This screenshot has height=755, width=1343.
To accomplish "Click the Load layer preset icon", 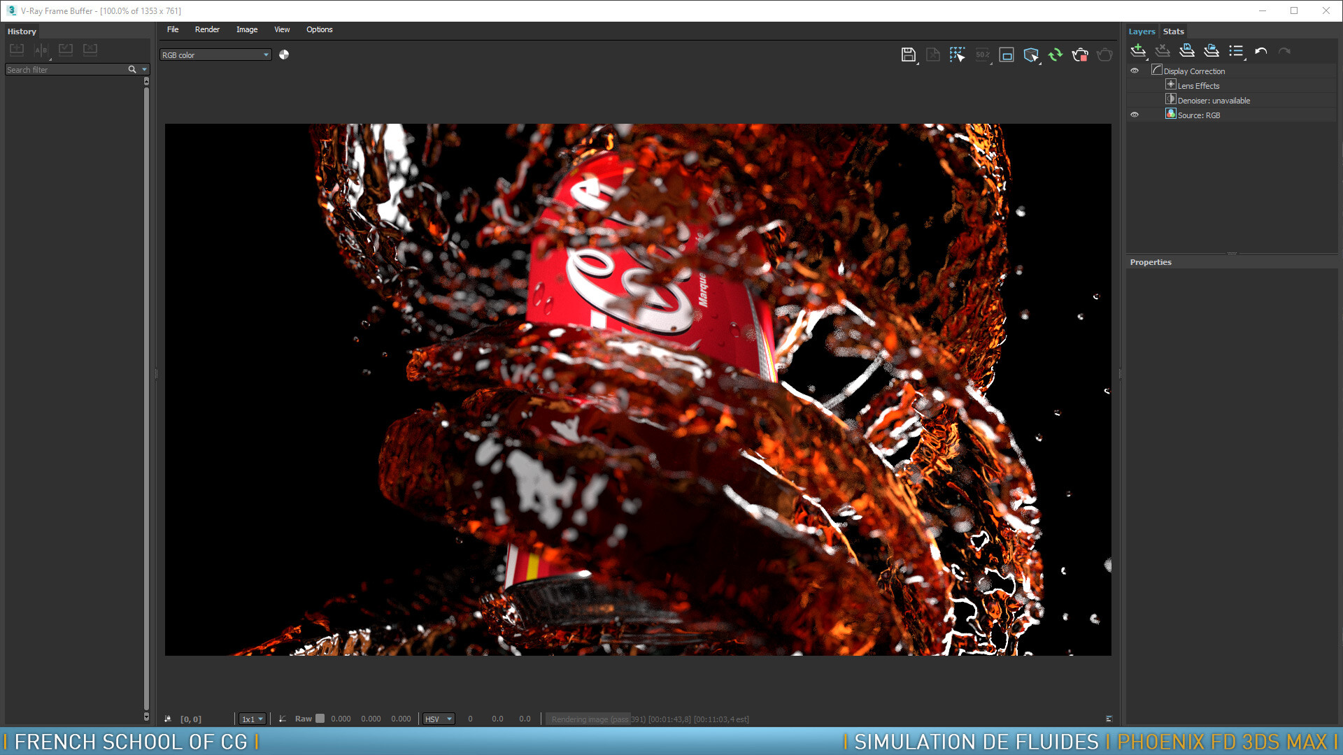I will pos(1211,51).
